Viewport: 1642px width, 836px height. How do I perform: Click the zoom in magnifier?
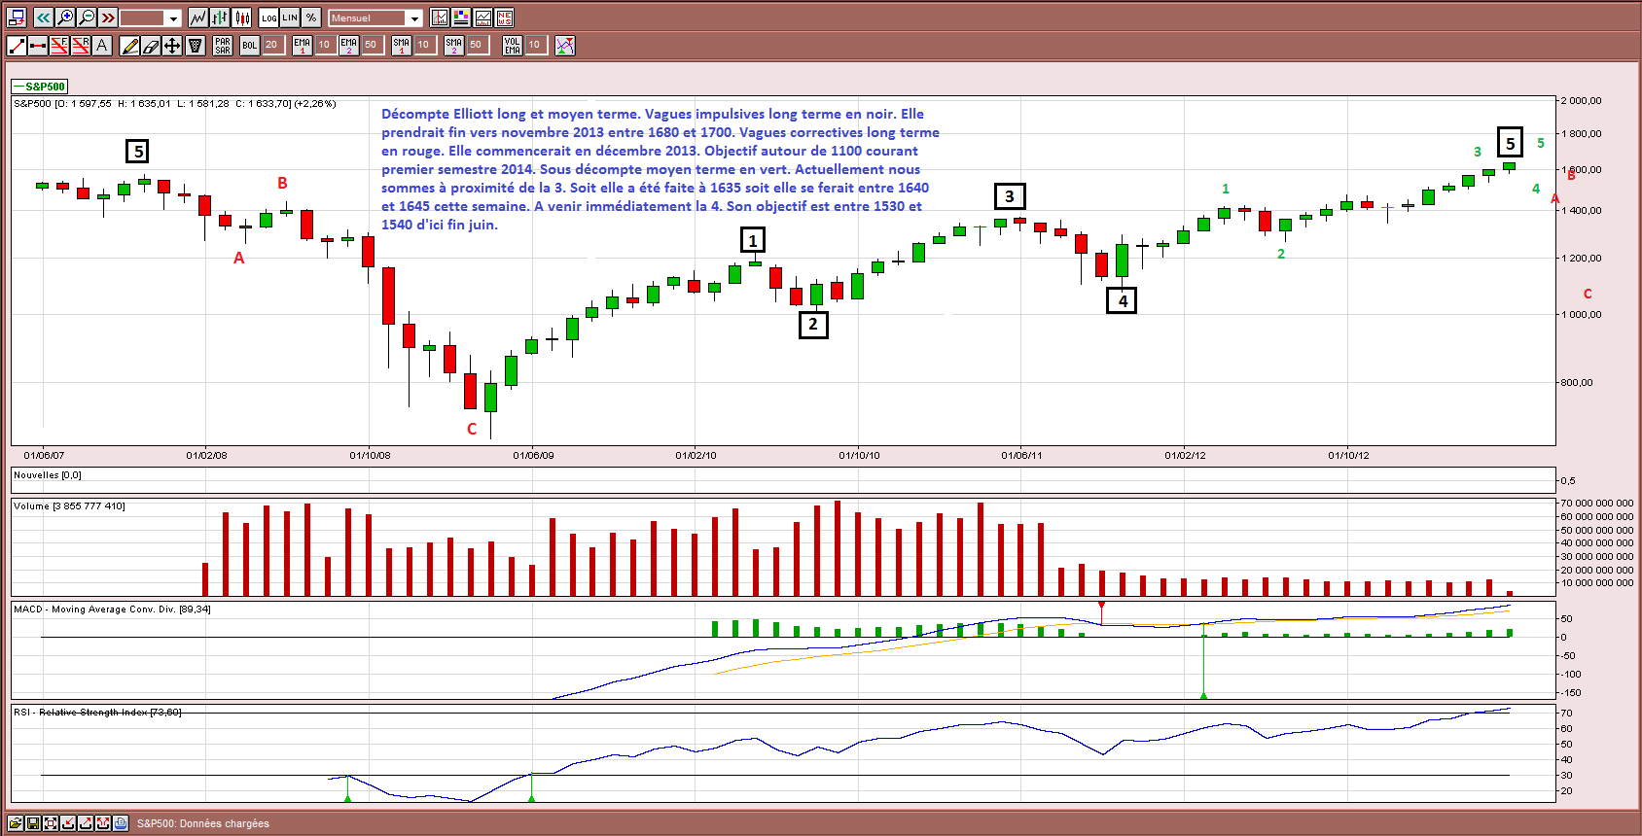coord(65,17)
